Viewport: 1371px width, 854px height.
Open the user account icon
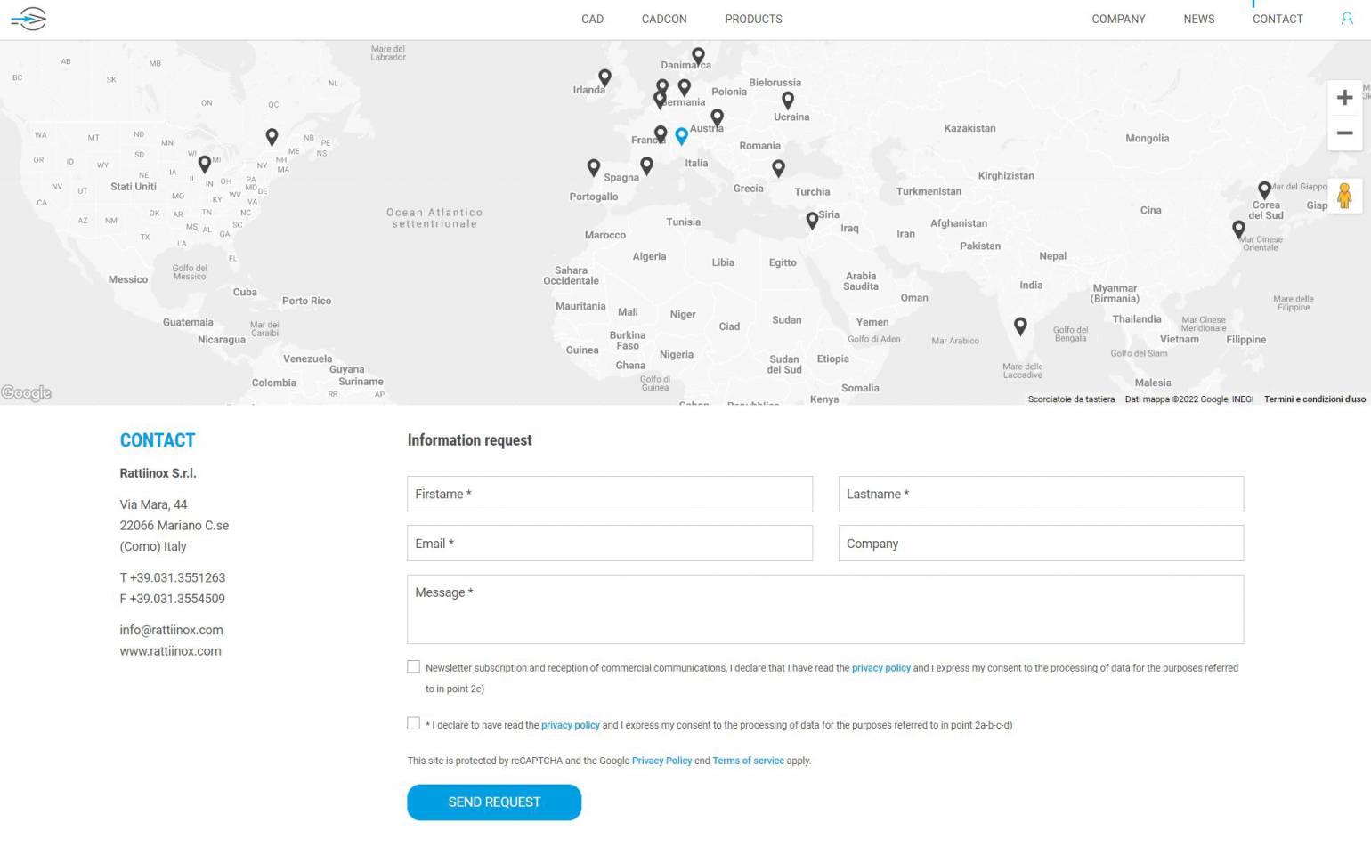(1347, 19)
